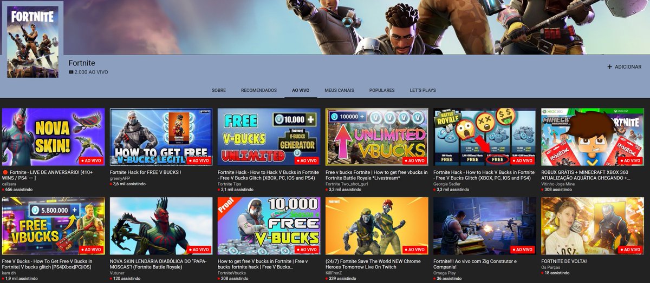The height and width of the screenshot is (283, 650).
Task: Visit the Georgie Sadler channel
Action: [448, 184]
